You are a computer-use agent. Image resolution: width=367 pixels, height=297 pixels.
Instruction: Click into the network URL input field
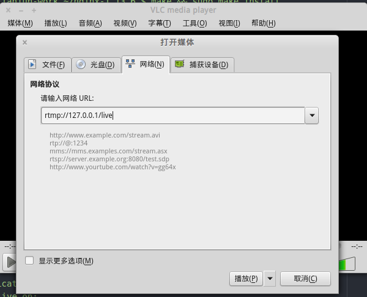(173, 116)
